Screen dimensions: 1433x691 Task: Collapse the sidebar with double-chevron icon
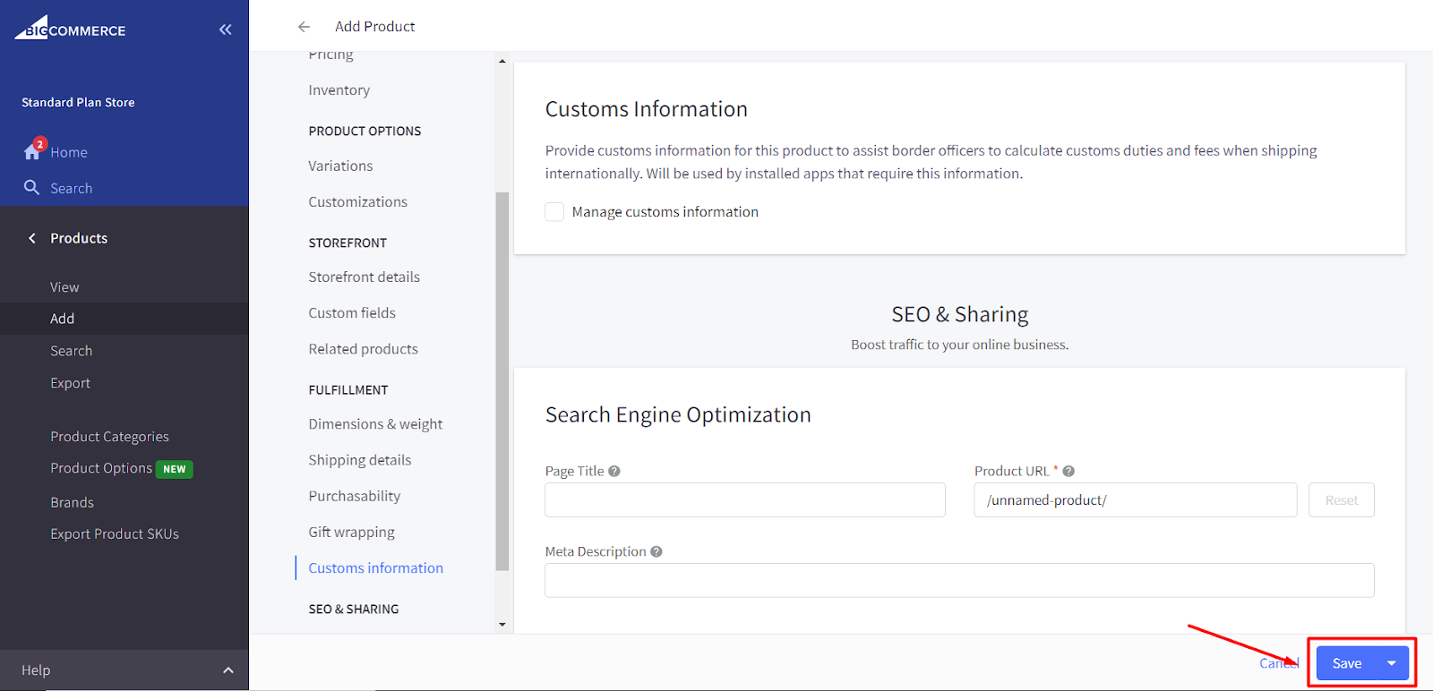225,30
